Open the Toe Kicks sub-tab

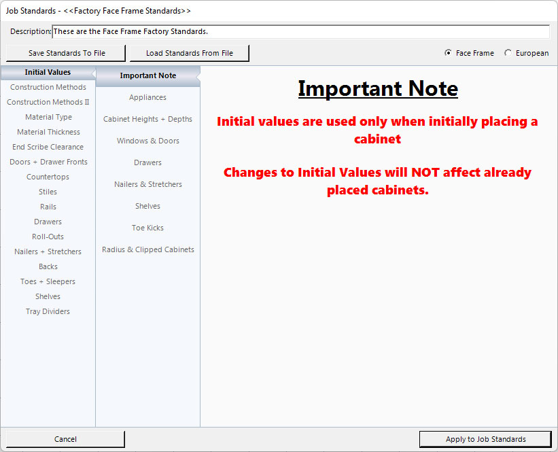pos(147,228)
